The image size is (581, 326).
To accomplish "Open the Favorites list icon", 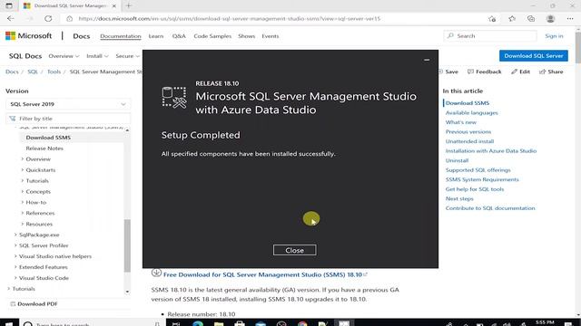I will click(x=512, y=18).
